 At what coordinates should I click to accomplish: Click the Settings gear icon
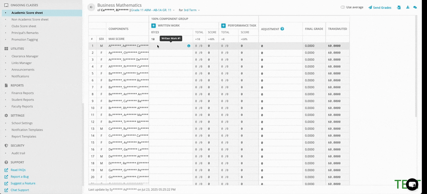[x=6, y=115]
